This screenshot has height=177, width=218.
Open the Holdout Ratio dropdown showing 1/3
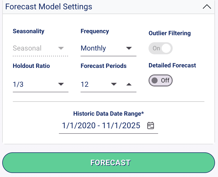click(40, 84)
